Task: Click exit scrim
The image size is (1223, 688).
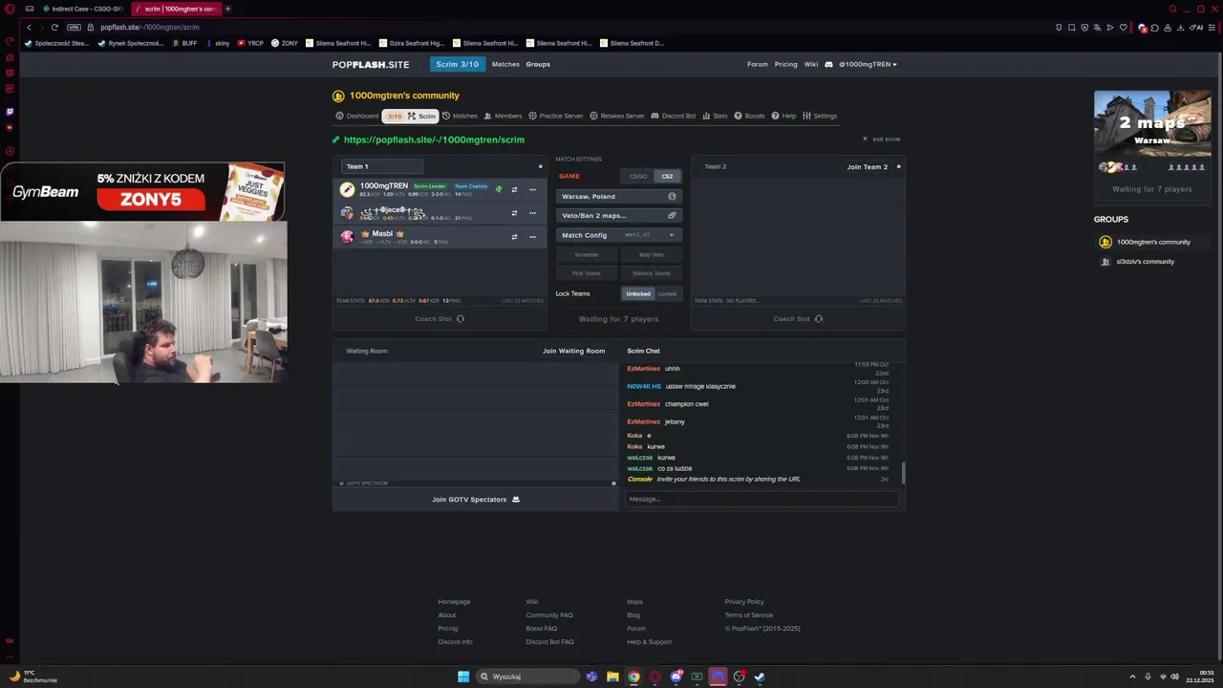Action: (882, 140)
